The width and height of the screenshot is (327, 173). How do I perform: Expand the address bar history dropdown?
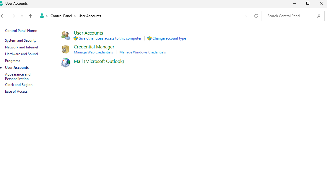click(x=246, y=16)
